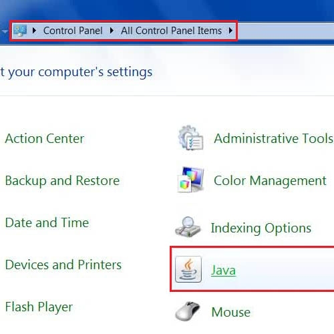Viewport: 334px width, 334px height.
Task: Open Administrative Tools link
Action: 274,138
